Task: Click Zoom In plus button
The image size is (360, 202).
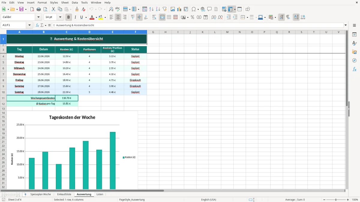Action: [348, 200]
